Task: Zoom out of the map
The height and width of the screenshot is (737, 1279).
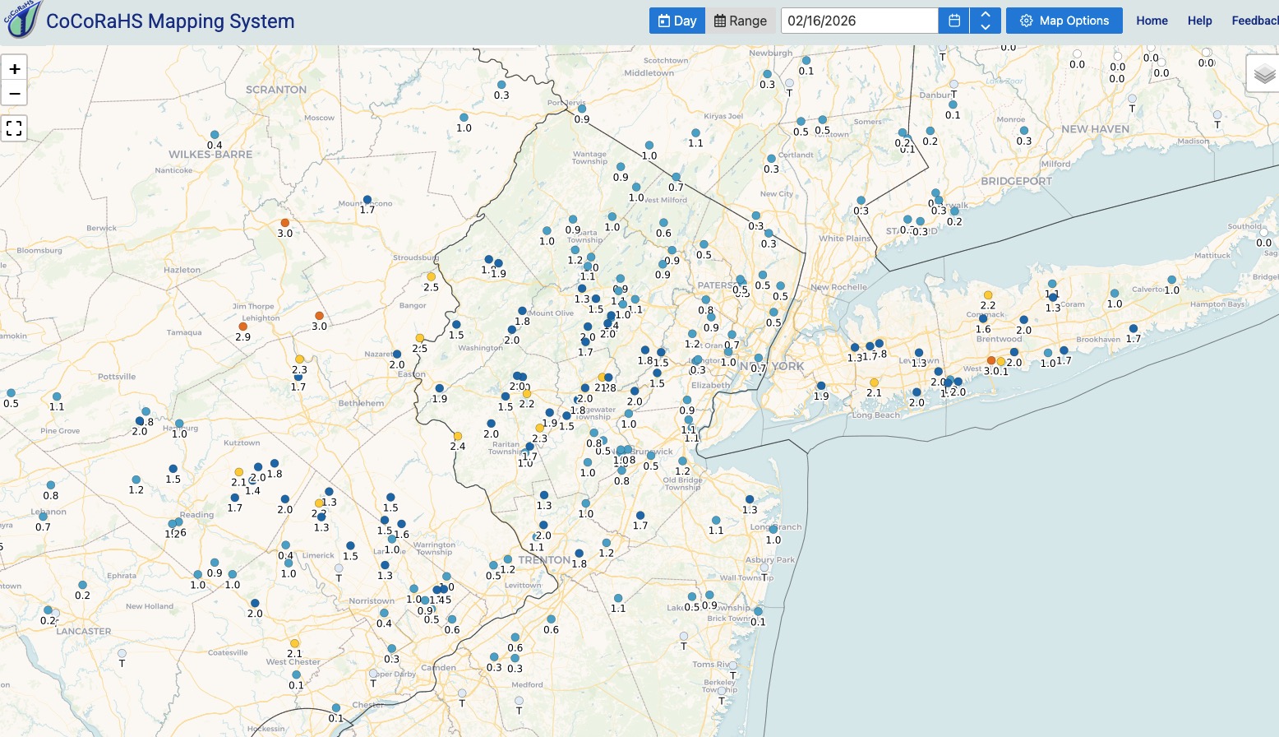Action: (14, 93)
